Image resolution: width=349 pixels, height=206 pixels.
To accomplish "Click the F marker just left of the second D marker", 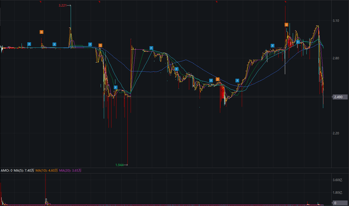I will coord(90,44).
